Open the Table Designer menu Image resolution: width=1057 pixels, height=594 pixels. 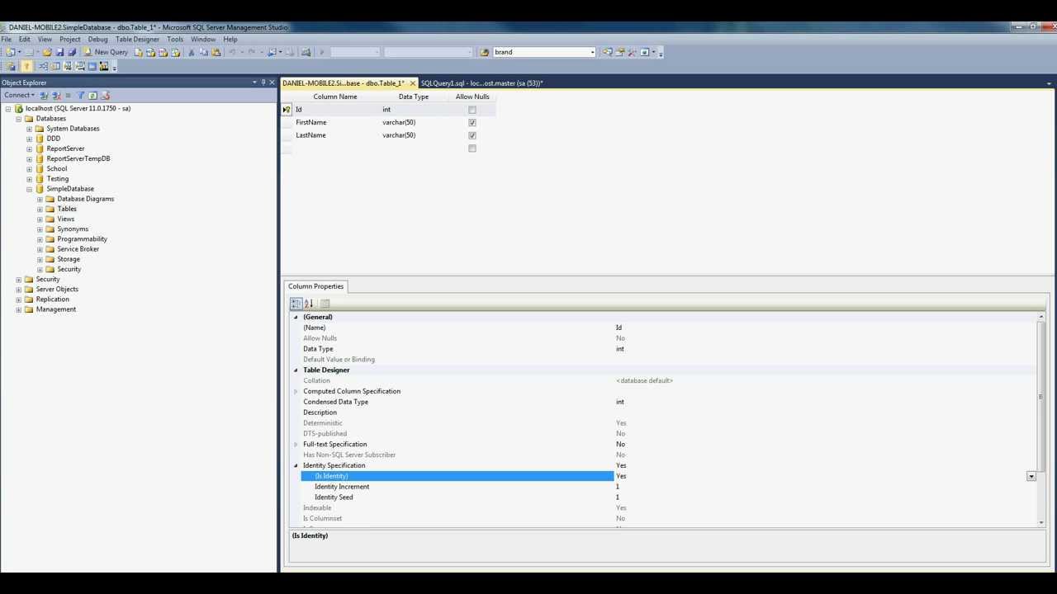137,39
